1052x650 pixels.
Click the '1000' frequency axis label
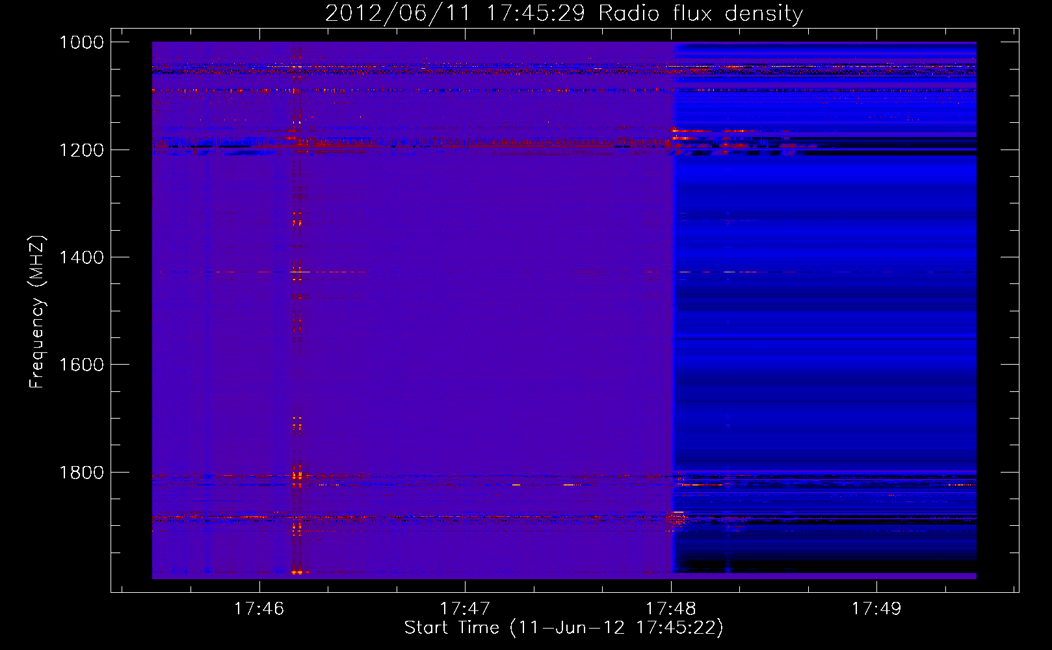[81, 42]
